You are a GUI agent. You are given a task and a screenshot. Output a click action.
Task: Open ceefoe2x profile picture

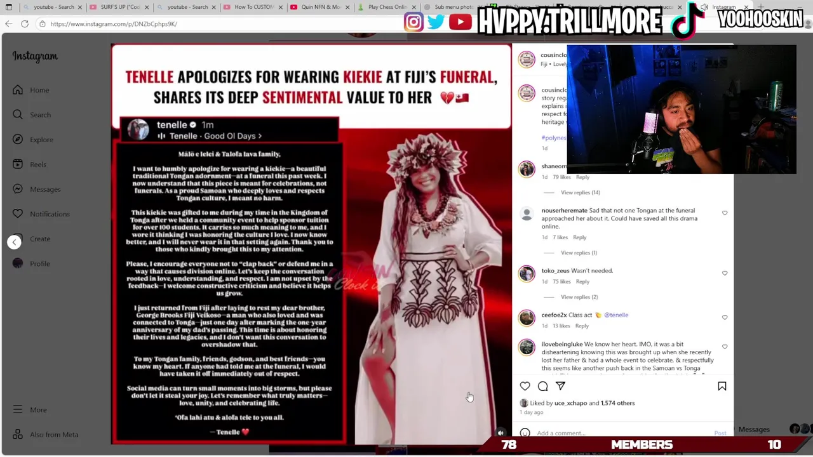coord(527,318)
